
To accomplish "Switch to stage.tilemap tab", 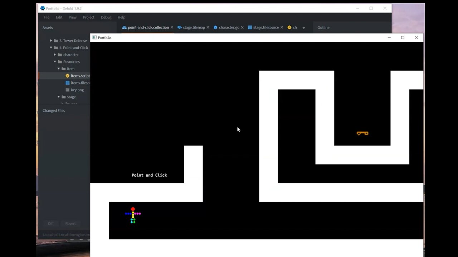I will 194,27.
